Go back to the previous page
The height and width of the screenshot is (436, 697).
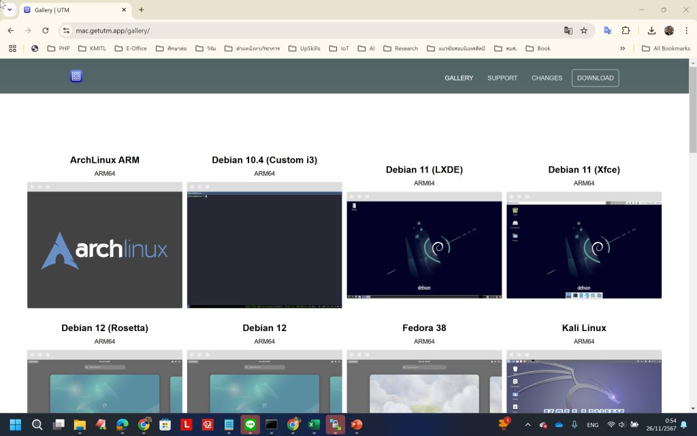point(11,31)
